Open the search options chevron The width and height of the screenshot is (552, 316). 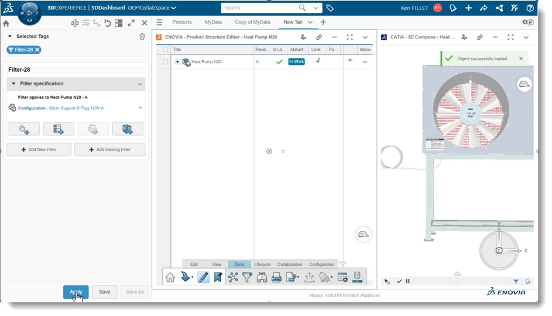[x=316, y=8]
